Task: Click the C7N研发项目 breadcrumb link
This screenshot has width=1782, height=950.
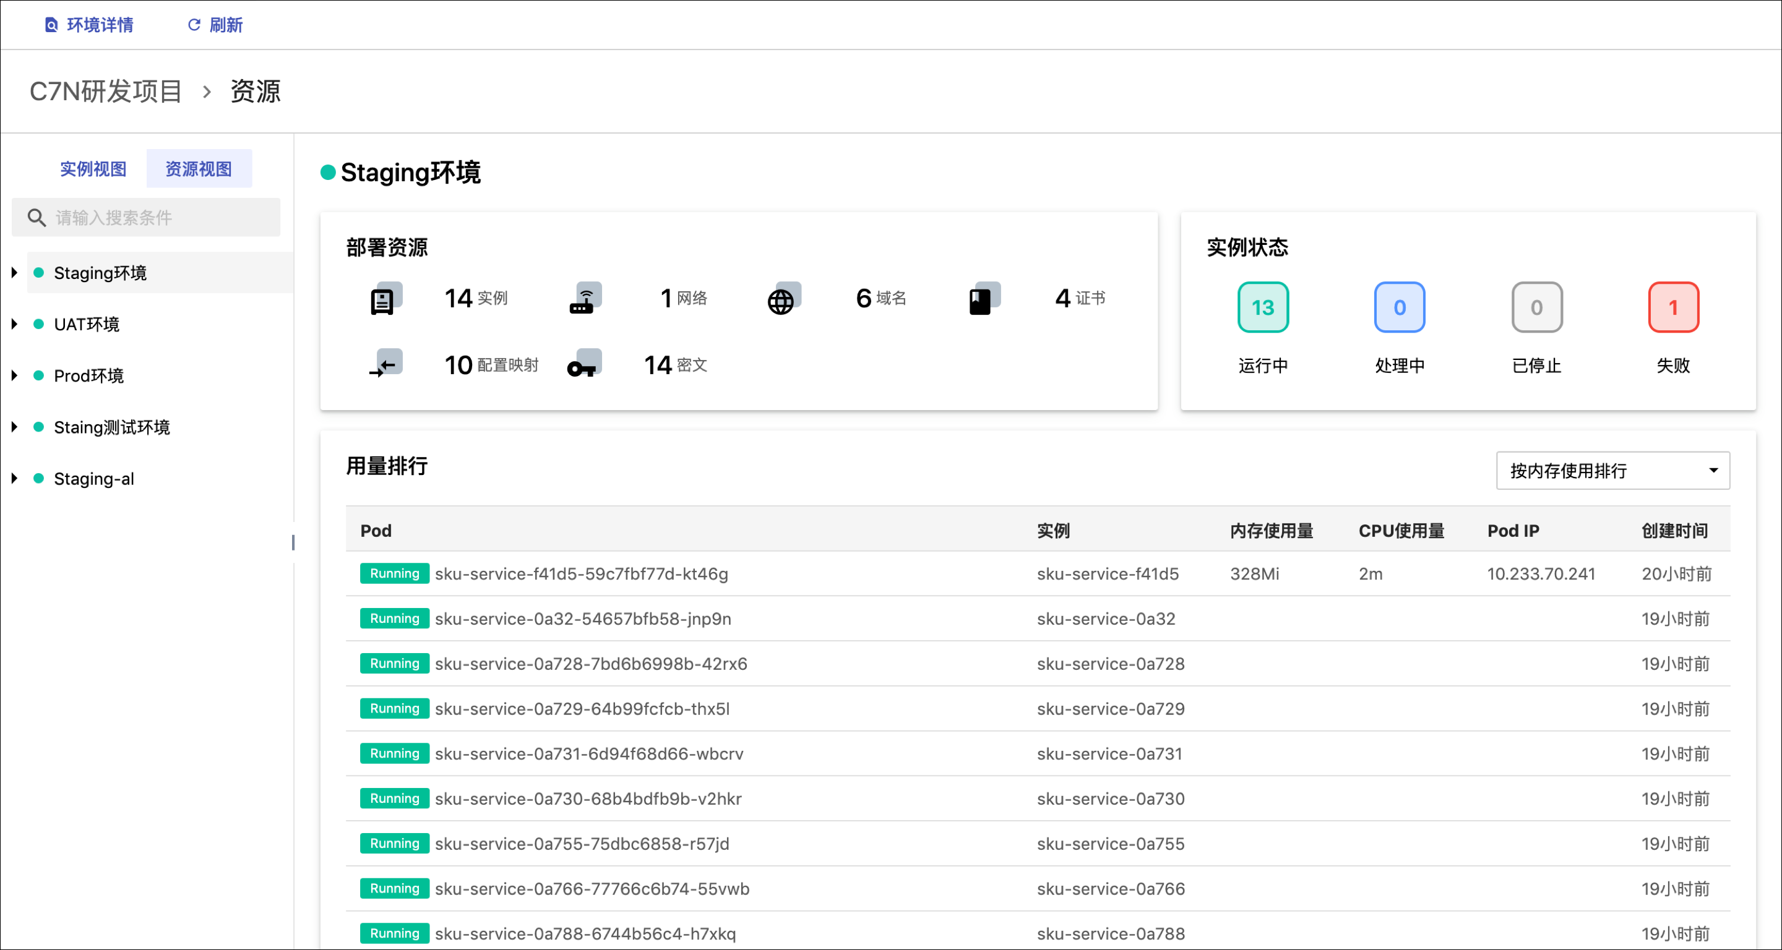Action: click(106, 92)
